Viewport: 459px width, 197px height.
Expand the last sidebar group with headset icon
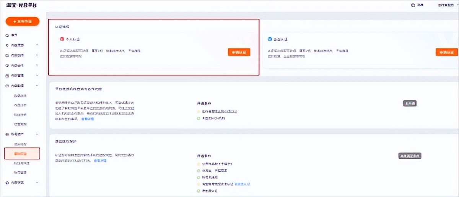tap(22, 183)
